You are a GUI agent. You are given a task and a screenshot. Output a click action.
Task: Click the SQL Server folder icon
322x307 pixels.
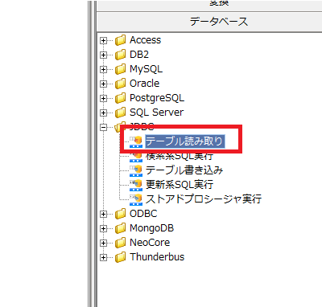point(120,113)
